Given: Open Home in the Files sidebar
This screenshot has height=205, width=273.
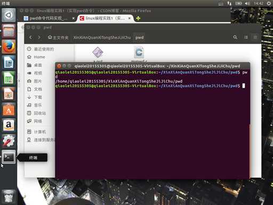Looking at the screenshot, I should click(x=36, y=57).
